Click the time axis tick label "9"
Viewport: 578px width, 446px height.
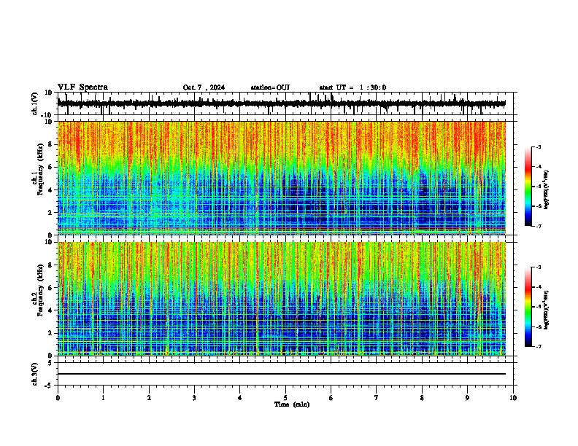point(467,398)
